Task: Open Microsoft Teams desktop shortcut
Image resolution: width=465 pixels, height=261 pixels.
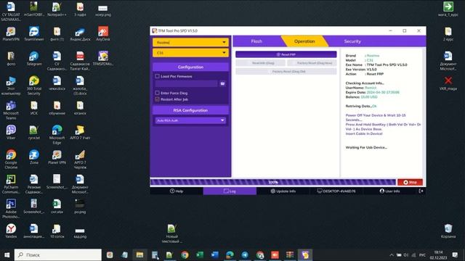Action: (x=11, y=109)
